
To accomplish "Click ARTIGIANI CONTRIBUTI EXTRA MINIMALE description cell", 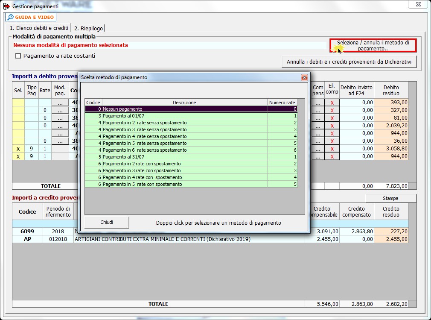I will (189, 239).
